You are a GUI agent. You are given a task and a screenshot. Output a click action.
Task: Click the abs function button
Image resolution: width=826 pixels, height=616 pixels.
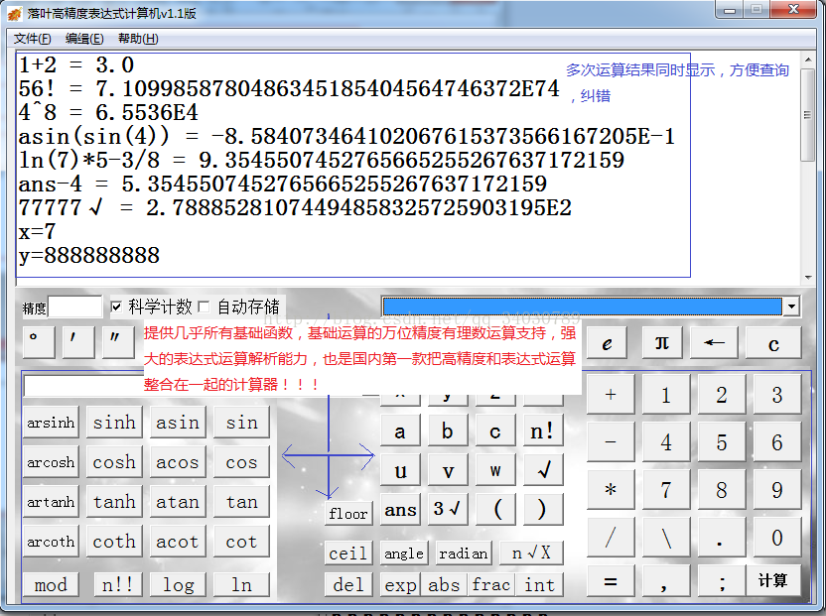444,584
